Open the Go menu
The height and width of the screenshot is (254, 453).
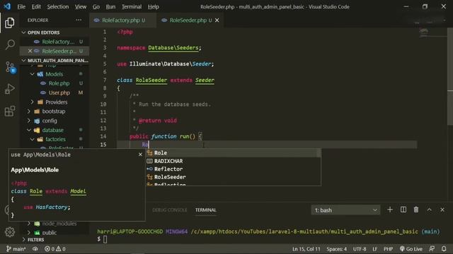[96, 6]
